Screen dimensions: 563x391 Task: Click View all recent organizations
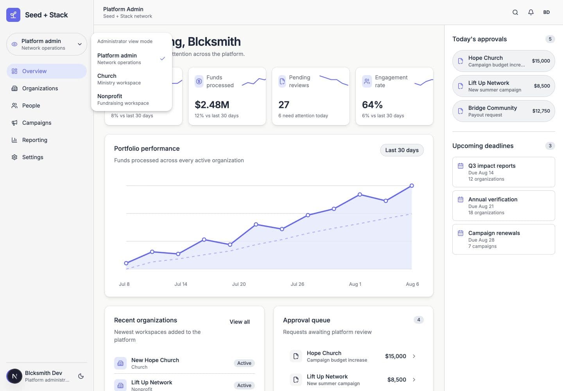240,322
